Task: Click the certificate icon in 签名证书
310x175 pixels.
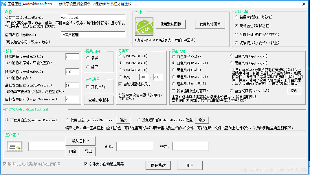Action: [x=14, y=146]
